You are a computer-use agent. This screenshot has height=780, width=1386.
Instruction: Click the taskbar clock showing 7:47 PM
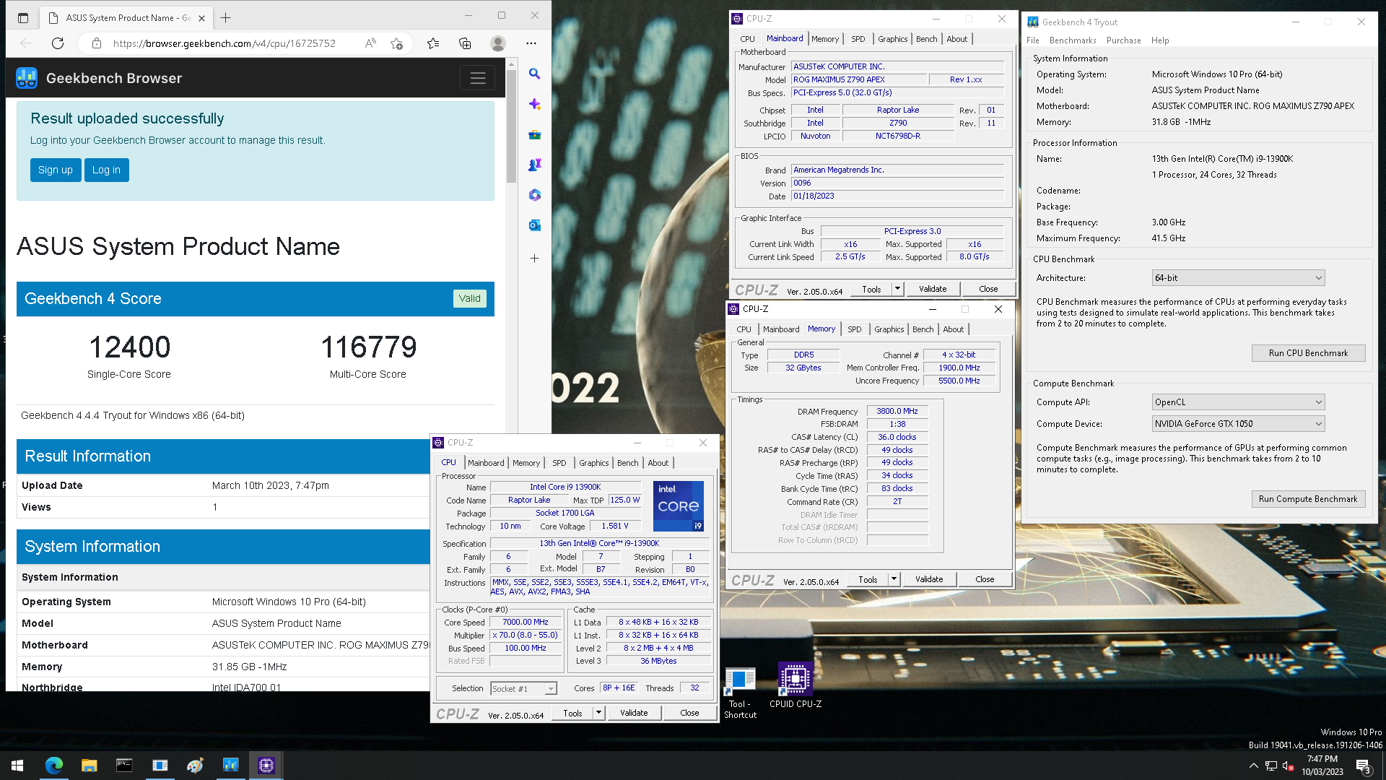1322,766
